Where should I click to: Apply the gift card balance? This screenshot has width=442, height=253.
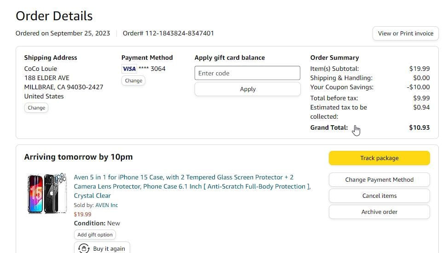247,89
